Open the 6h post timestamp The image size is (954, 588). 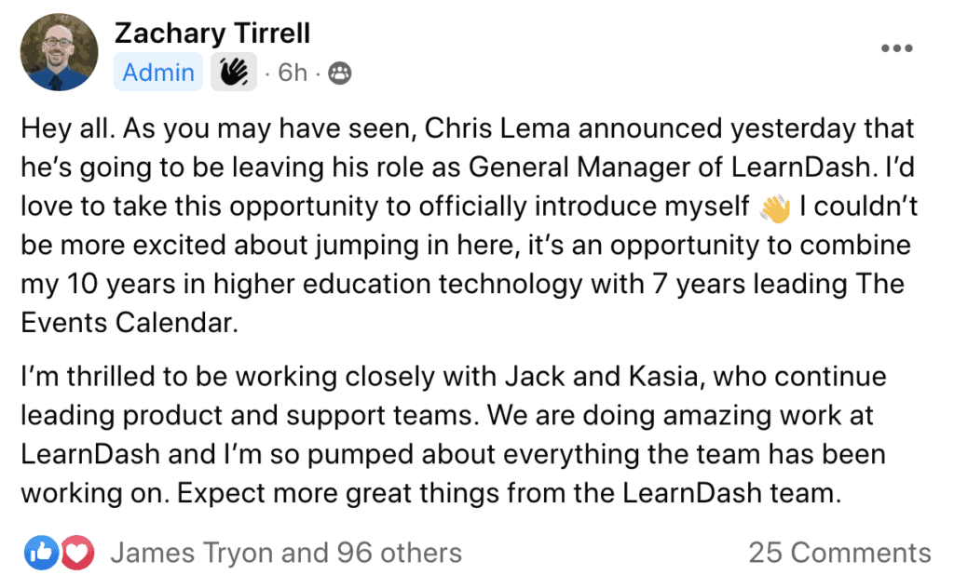point(293,73)
